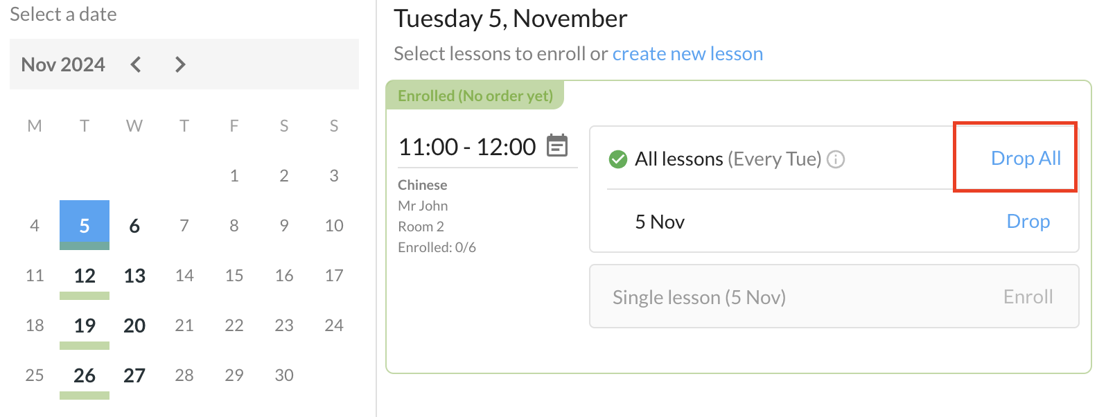Click the Enrolled (No order yet) tab label
The image size is (1106, 417).
[475, 96]
